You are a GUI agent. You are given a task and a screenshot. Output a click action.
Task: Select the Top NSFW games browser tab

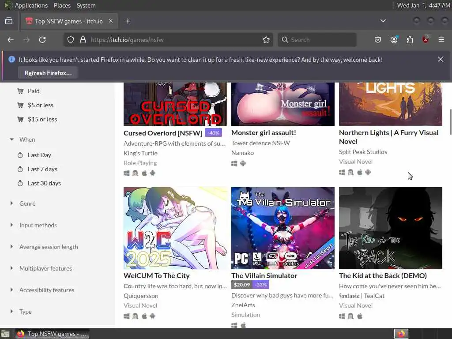click(x=69, y=21)
